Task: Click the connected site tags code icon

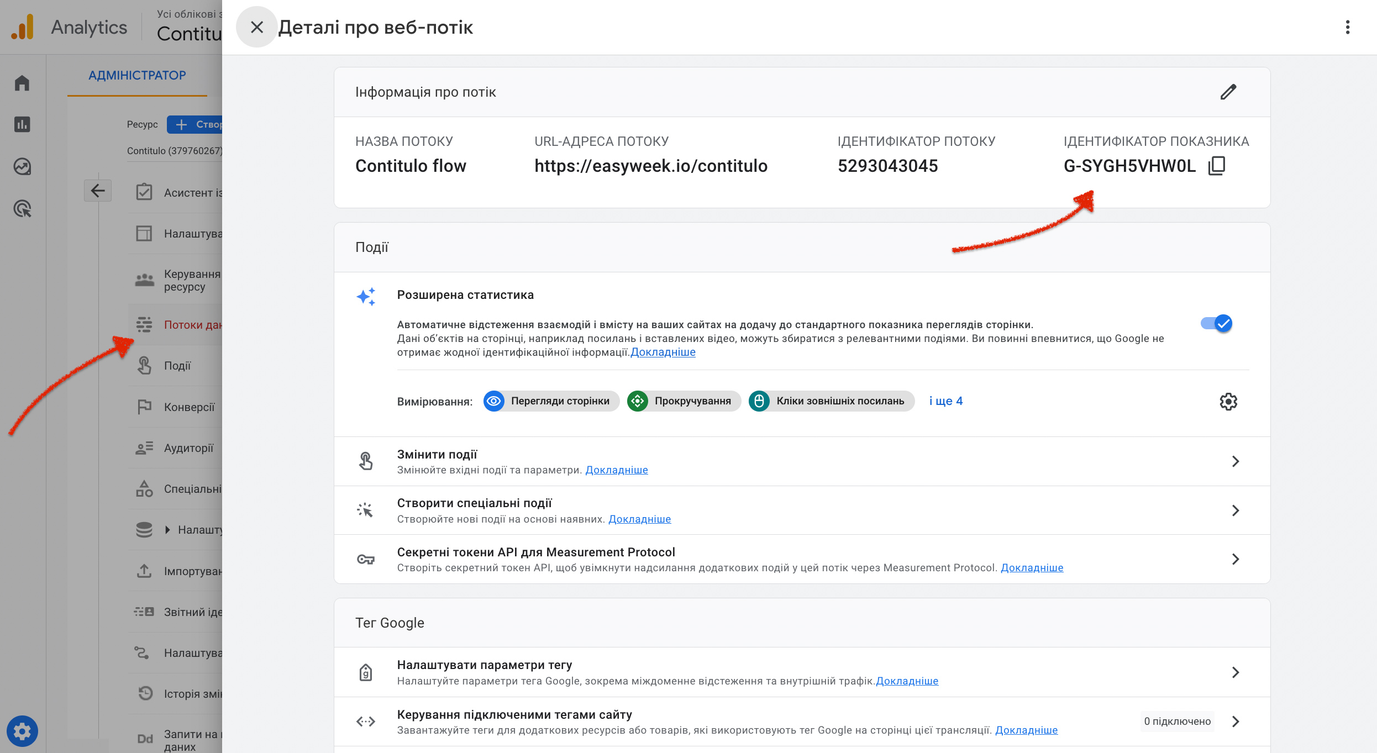Action: tap(365, 722)
